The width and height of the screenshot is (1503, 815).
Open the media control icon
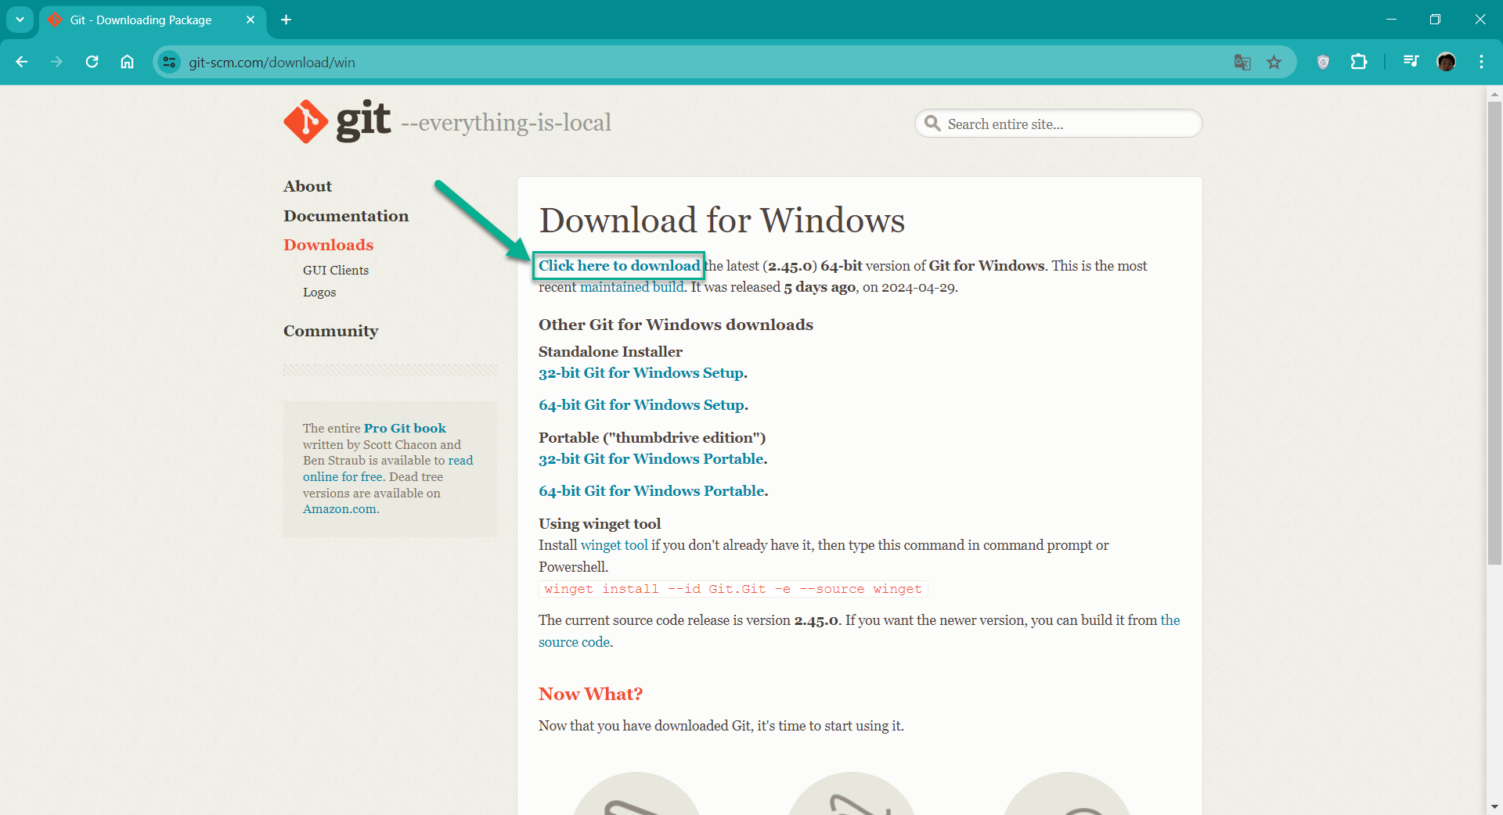tap(1411, 62)
